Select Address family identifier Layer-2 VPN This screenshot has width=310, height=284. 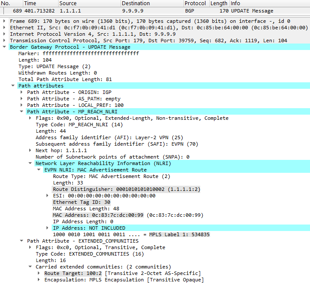tap(109, 137)
